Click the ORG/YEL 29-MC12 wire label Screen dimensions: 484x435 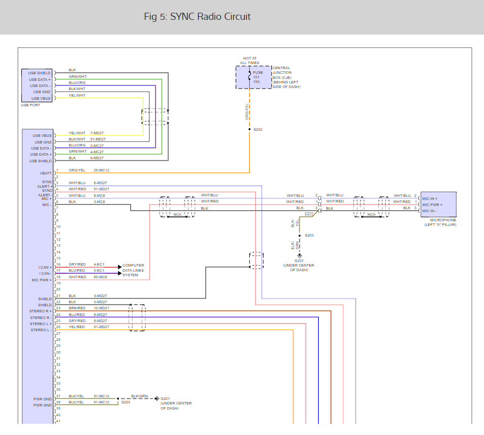click(x=89, y=170)
